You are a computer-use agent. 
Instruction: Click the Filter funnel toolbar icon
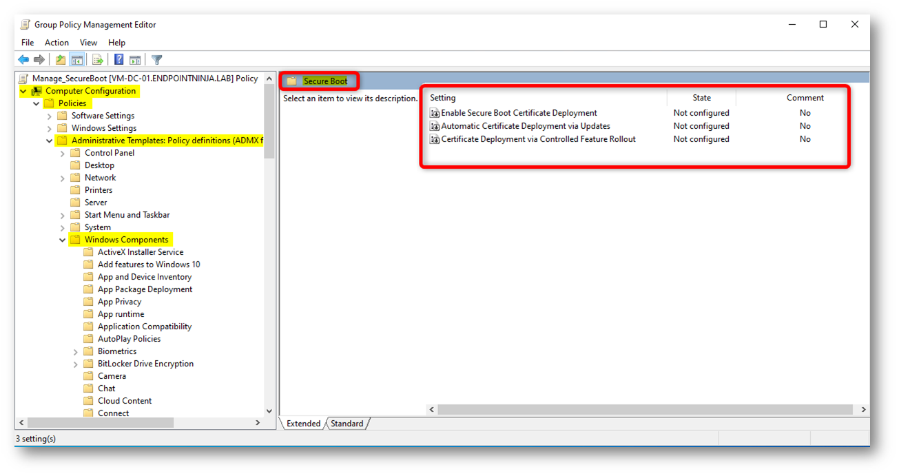(157, 60)
